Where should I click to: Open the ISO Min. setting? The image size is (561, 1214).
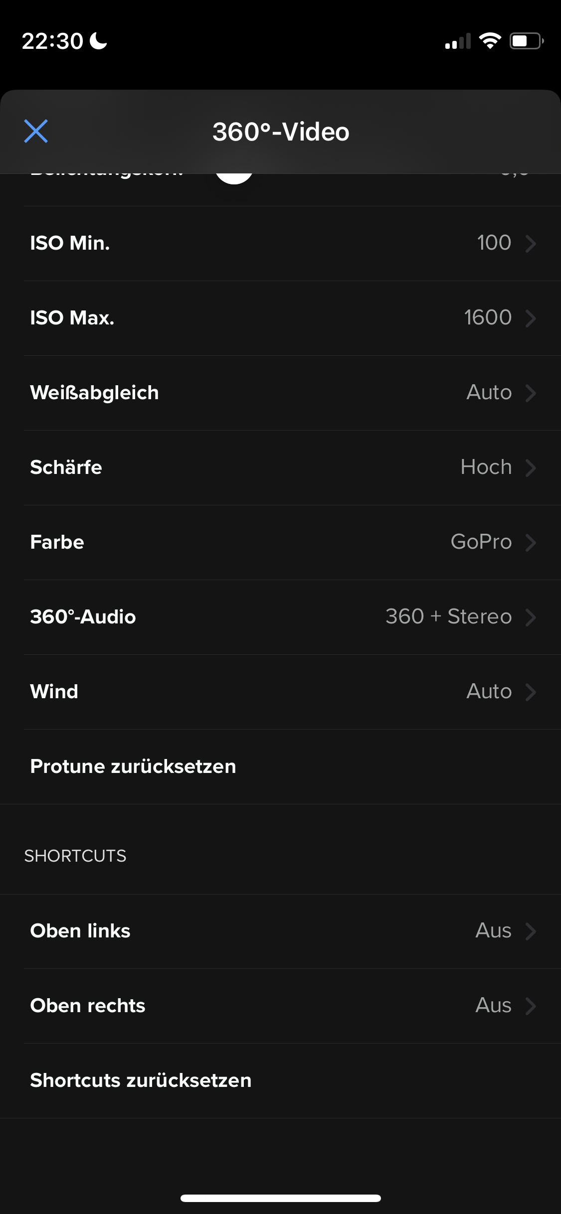280,243
